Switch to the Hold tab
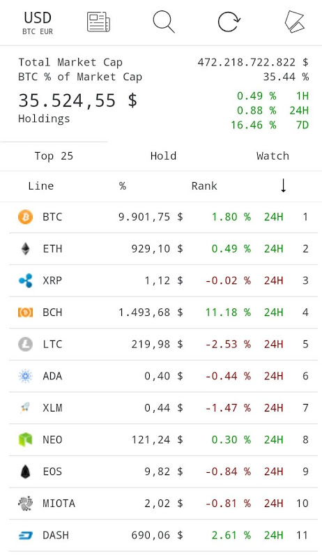The height and width of the screenshot is (558, 322). click(163, 156)
